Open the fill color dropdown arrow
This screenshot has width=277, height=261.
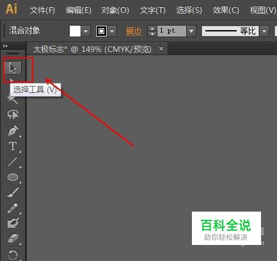pyautogui.click(x=86, y=31)
